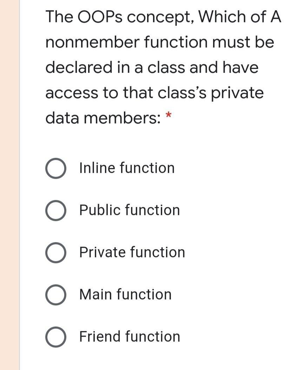Image resolution: width=291 pixels, height=370 pixels.
Task: Select the Inline function radio button
Action: point(56,168)
